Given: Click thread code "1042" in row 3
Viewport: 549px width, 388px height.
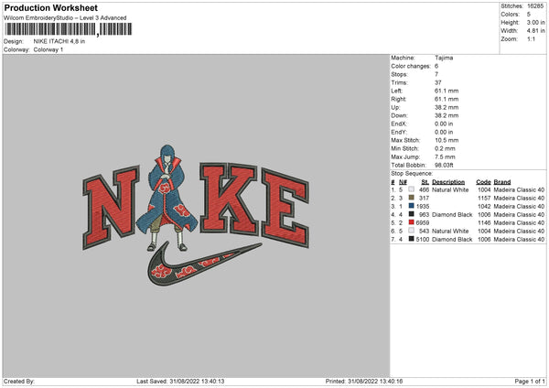Looking at the screenshot, I should tap(484, 207).
